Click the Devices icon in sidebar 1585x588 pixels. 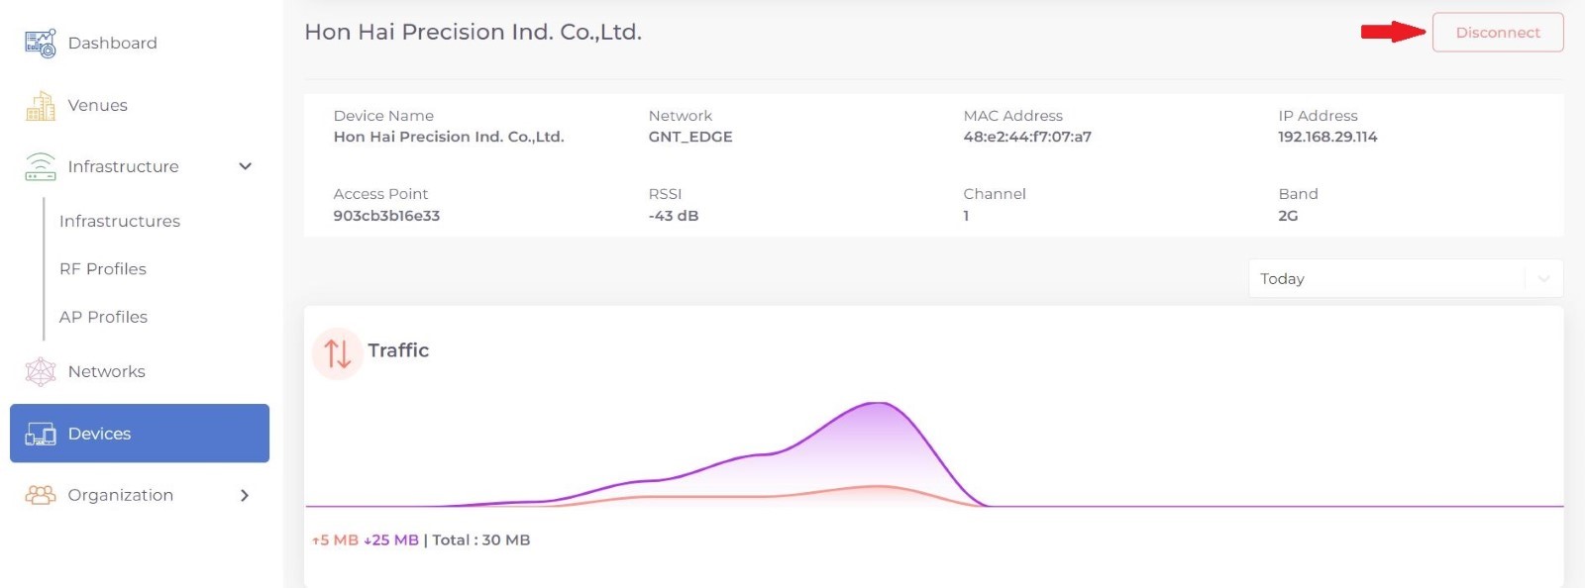point(40,434)
